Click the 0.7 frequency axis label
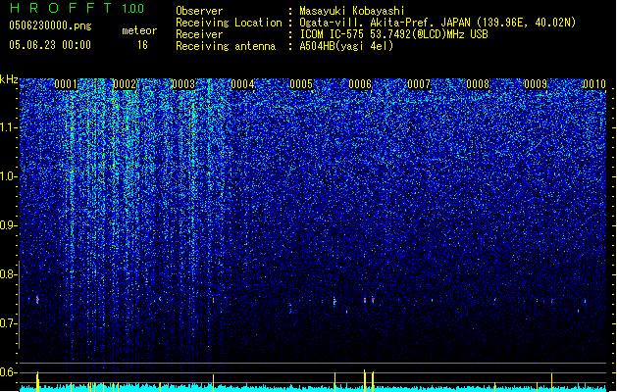The height and width of the screenshot is (392, 617). click(9, 323)
